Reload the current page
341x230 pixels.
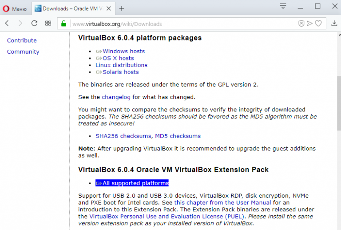34,23
